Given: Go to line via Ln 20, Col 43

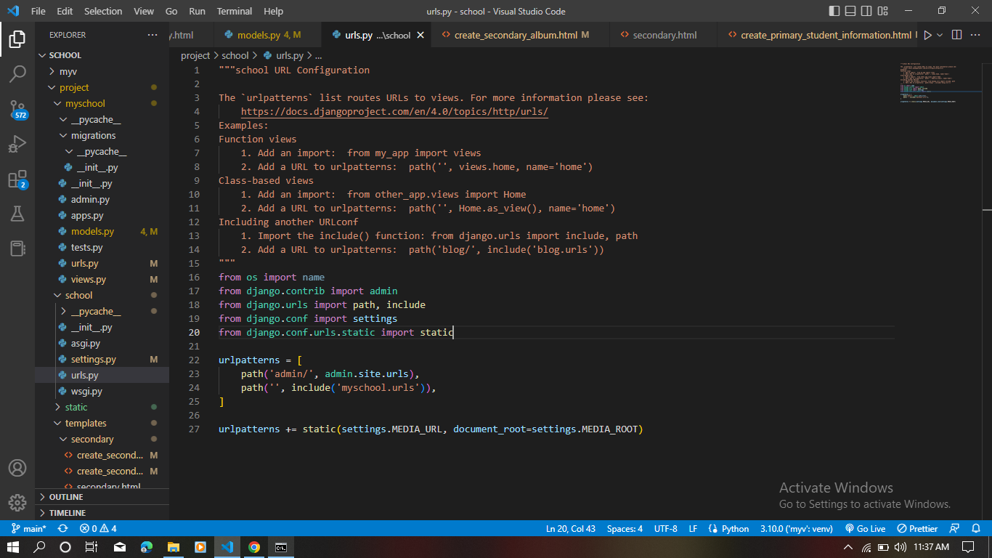Looking at the screenshot, I should tap(571, 528).
